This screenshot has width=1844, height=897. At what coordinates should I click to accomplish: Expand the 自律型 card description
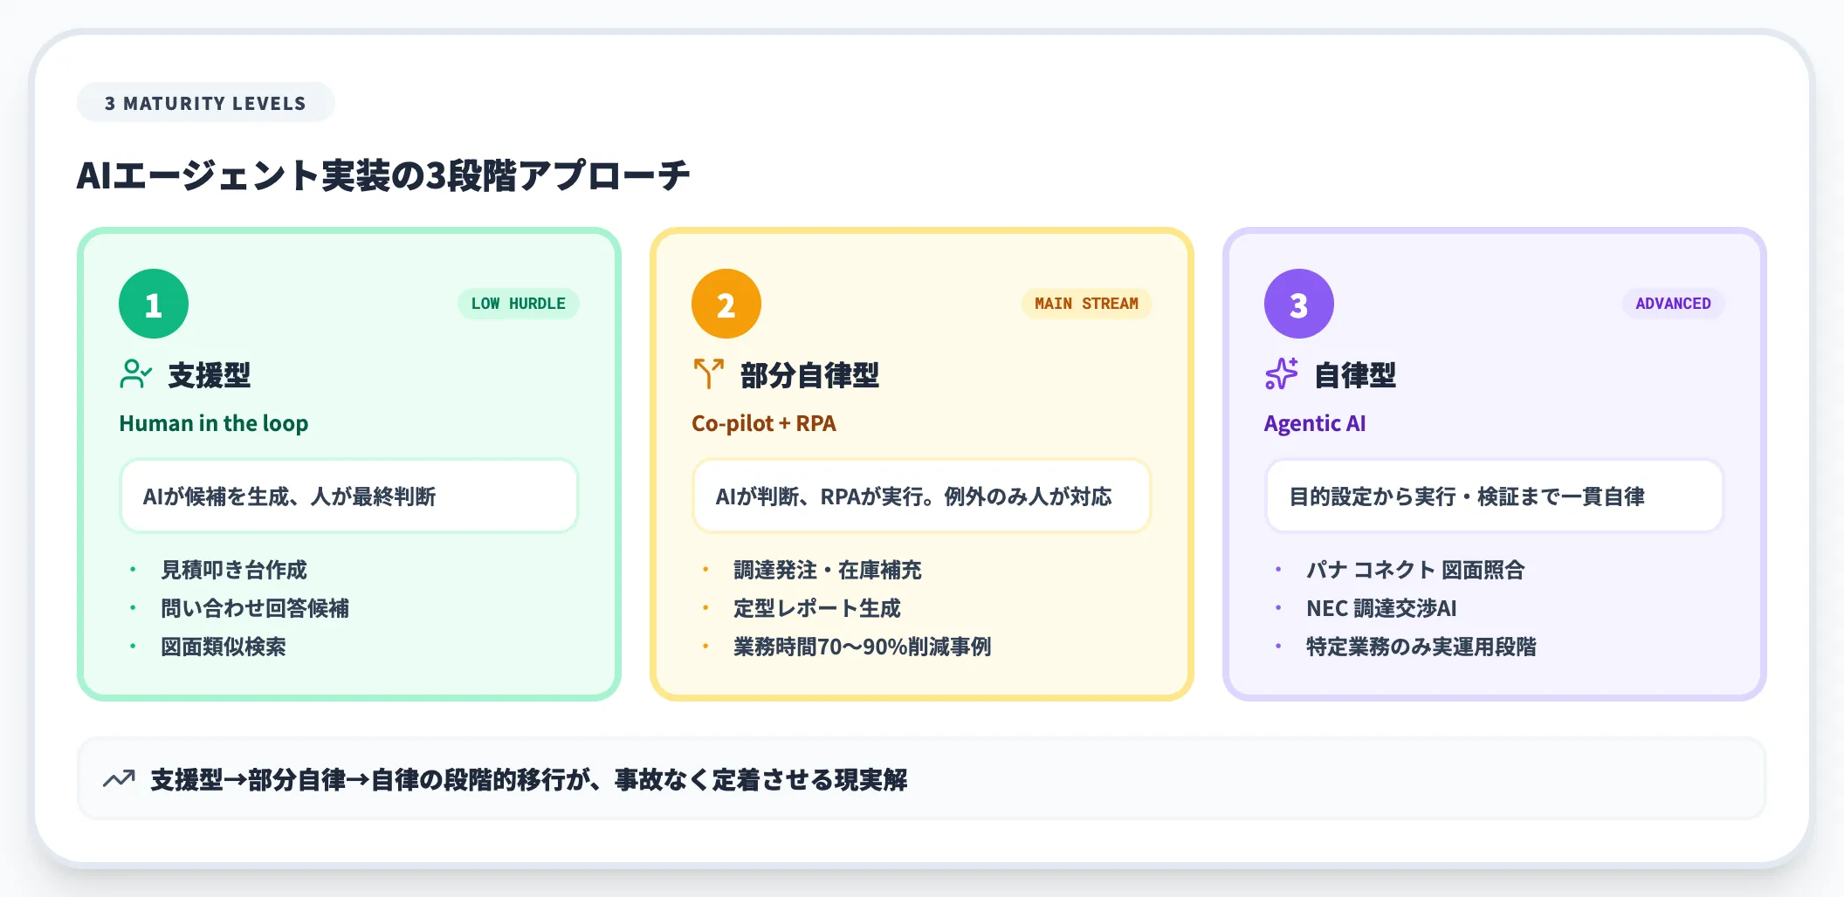point(1494,496)
